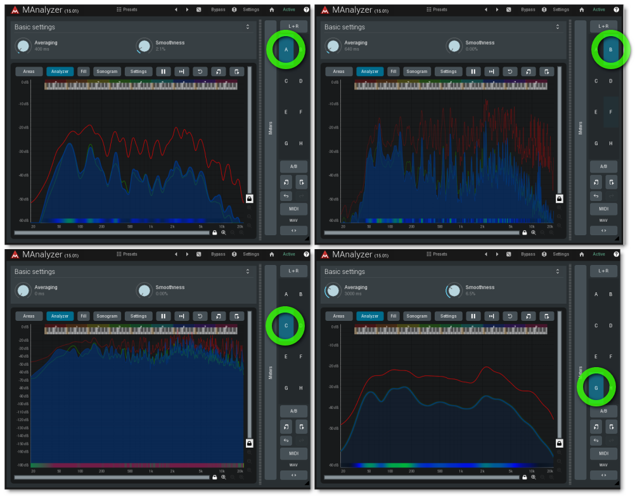Click the paste icon in top-left graph toolbar
This screenshot has width=635, height=499.
237,71
